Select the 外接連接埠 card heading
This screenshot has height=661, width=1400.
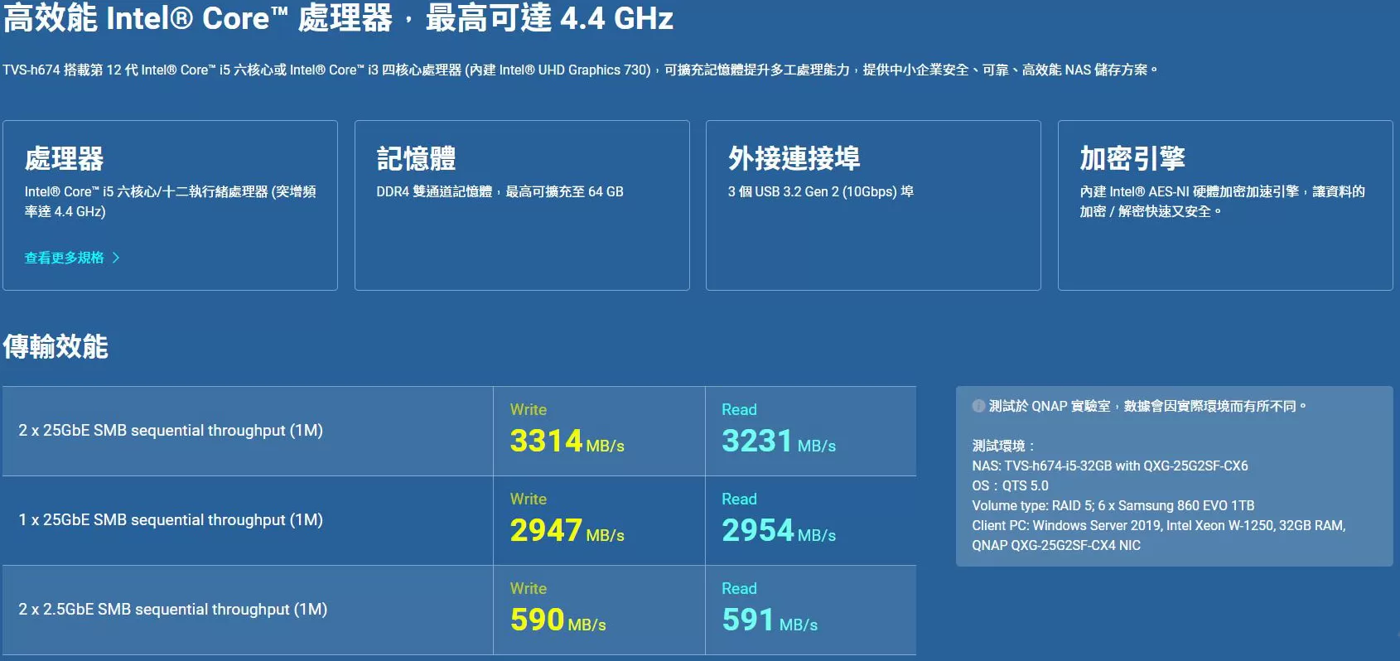[x=794, y=158]
